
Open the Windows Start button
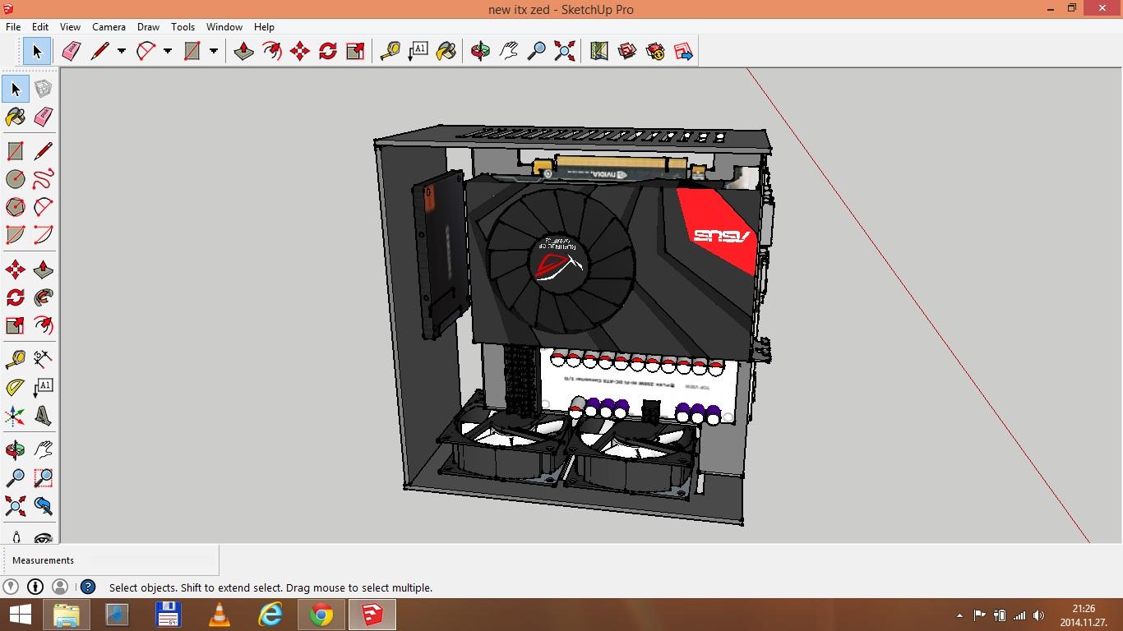point(20,615)
